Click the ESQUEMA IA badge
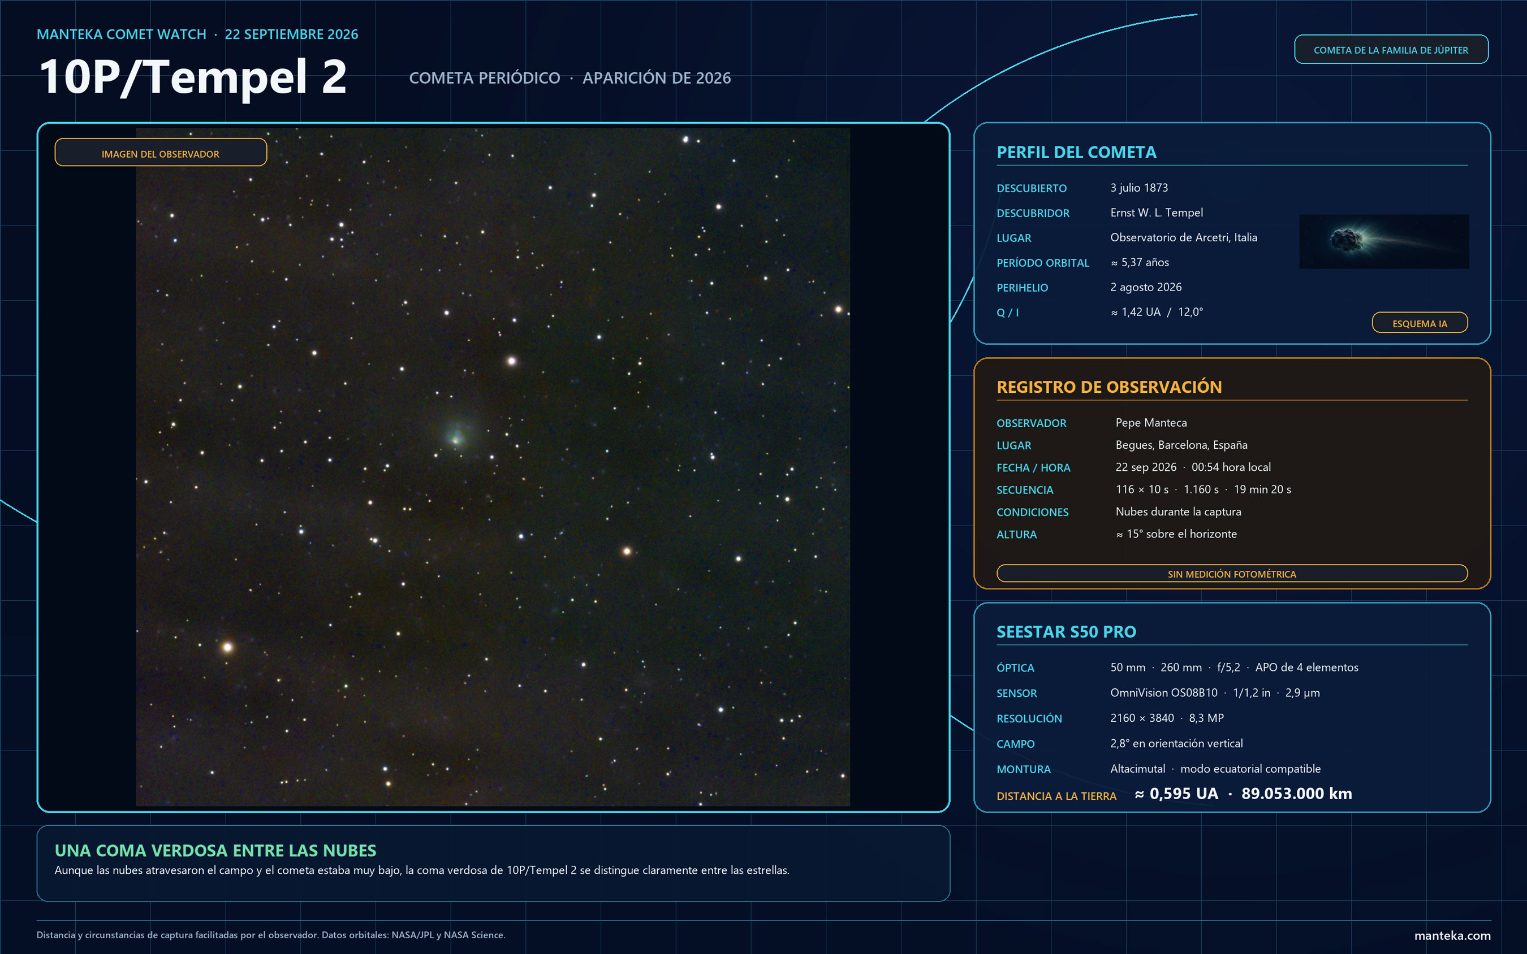Image resolution: width=1527 pixels, height=954 pixels. point(1420,323)
